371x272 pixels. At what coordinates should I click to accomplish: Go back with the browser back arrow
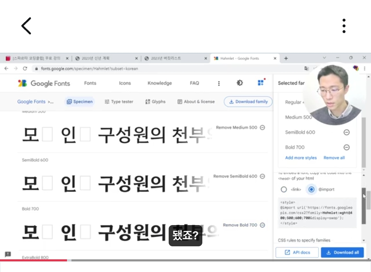(7, 69)
